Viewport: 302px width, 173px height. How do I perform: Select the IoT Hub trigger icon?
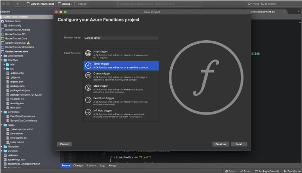point(88,112)
